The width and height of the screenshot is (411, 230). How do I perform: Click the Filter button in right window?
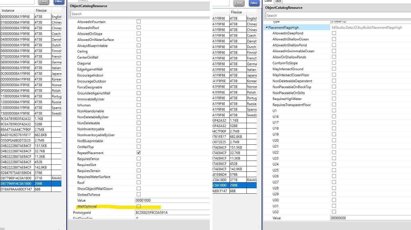254,3
